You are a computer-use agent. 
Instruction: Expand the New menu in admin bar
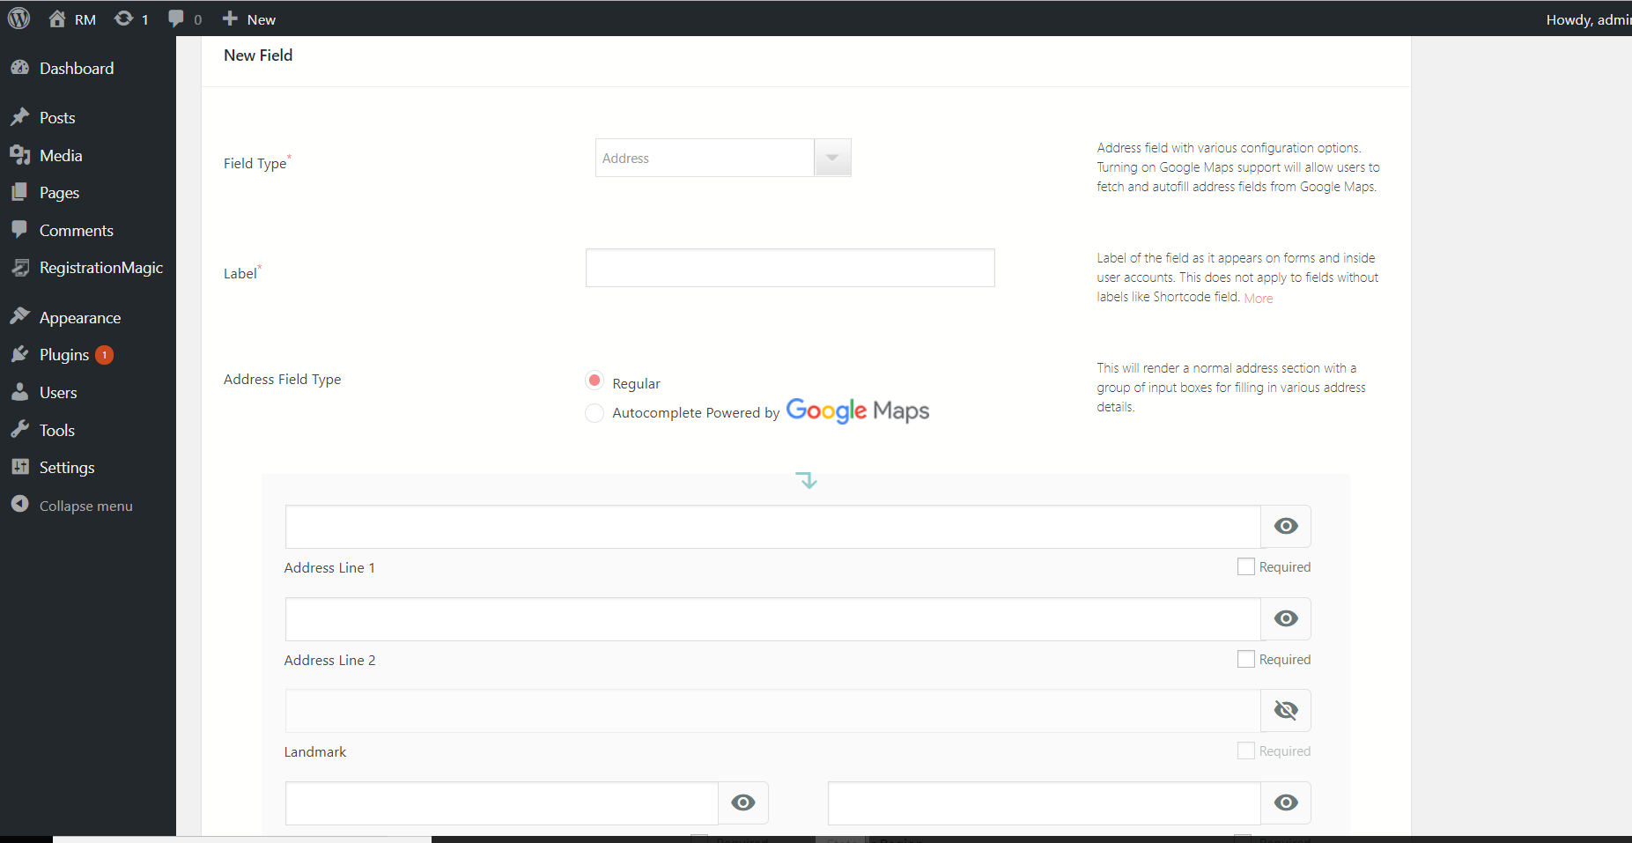(248, 18)
